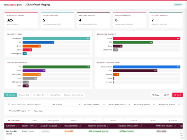
Task: Click the Adelante payment bar
Action: coord(116,75)
